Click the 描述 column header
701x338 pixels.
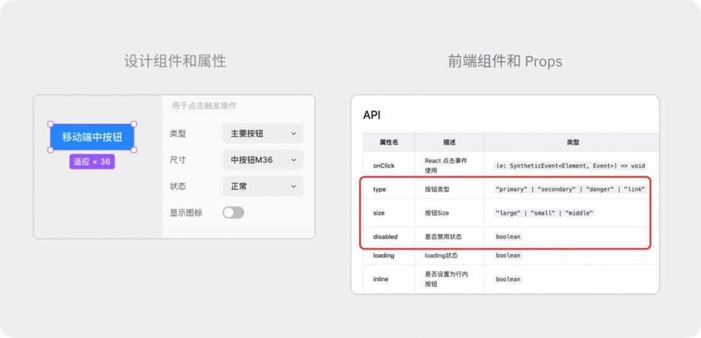[x=449, y=142]
